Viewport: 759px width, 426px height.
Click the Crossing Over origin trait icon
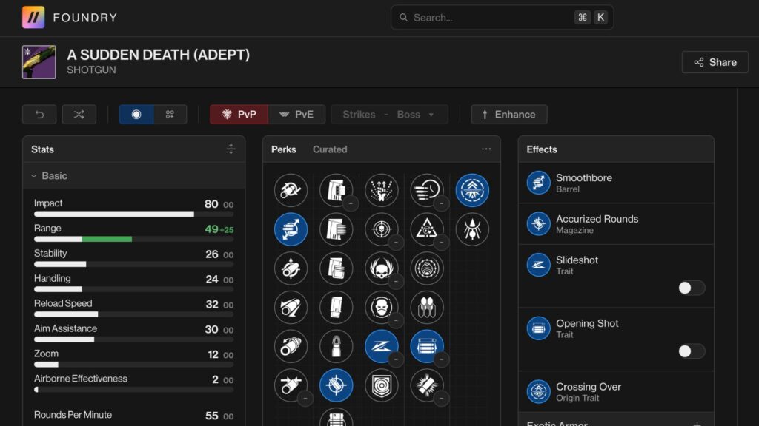(x=538, y=391)
